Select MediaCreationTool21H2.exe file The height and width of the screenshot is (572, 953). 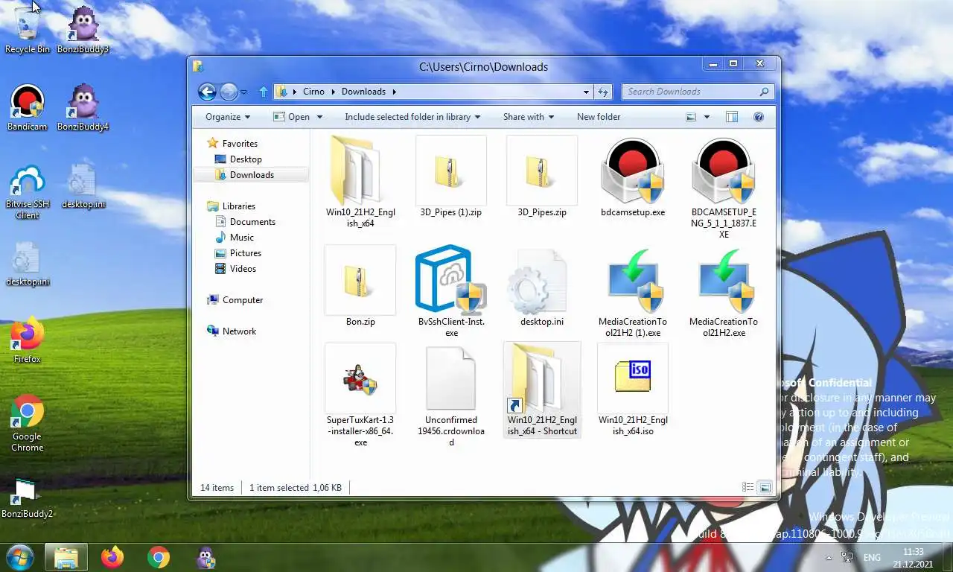(724, 291)
